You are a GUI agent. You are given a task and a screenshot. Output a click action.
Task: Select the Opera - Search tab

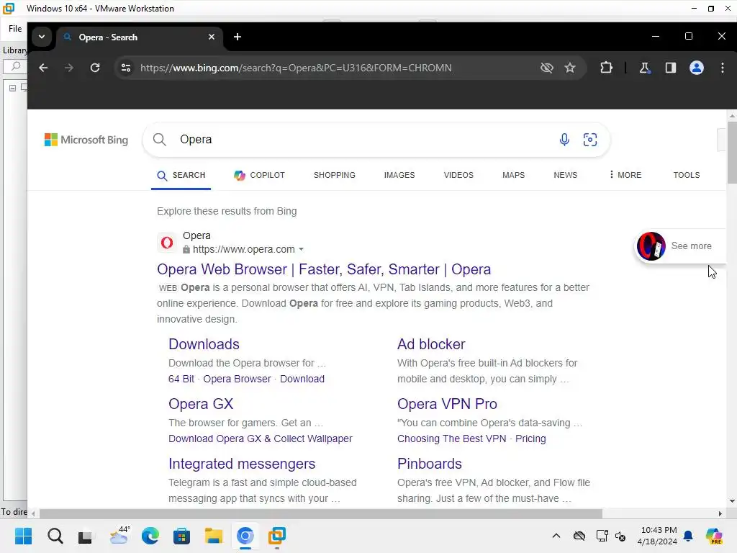tap(140, 37)
